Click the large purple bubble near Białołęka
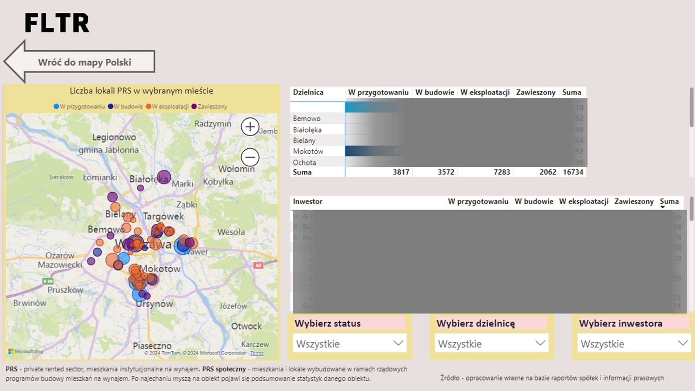The height and width of the screenshot is (391, 695). point(164,177)
